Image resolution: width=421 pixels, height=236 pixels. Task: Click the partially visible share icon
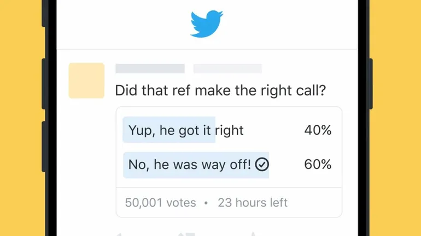tap(253, 234)
